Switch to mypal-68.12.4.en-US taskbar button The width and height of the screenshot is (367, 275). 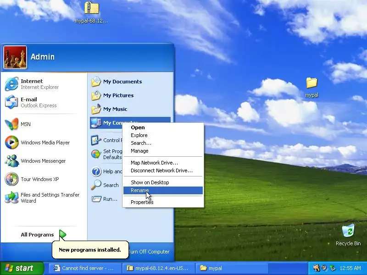(x=159, y=268)
